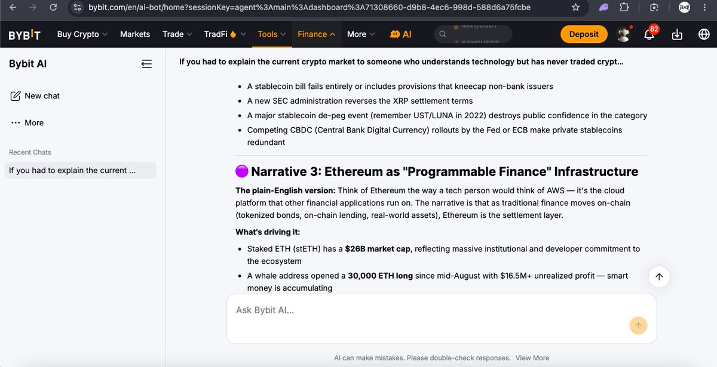Screen dimensions: 717x367
Task: Open the Bybit account avatar
Action: [623, 34]
